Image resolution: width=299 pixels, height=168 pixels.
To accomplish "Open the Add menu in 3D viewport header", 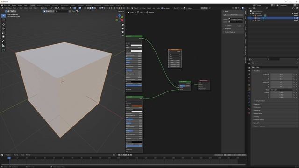I will (x=31, y=8).
